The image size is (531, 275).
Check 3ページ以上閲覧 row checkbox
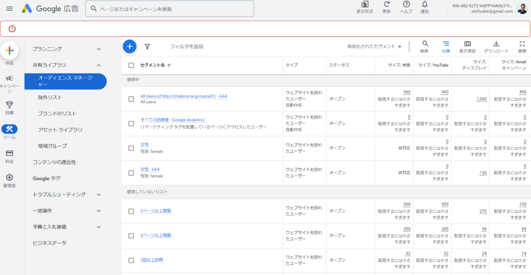(x=131, y=236)
